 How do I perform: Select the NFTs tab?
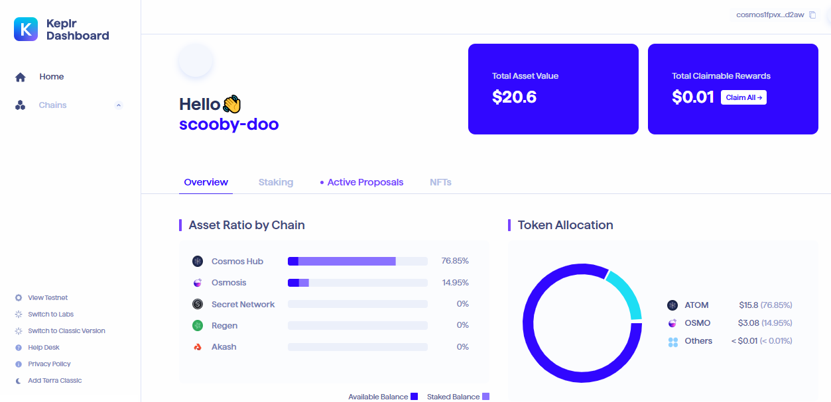[x=440, y=182]
